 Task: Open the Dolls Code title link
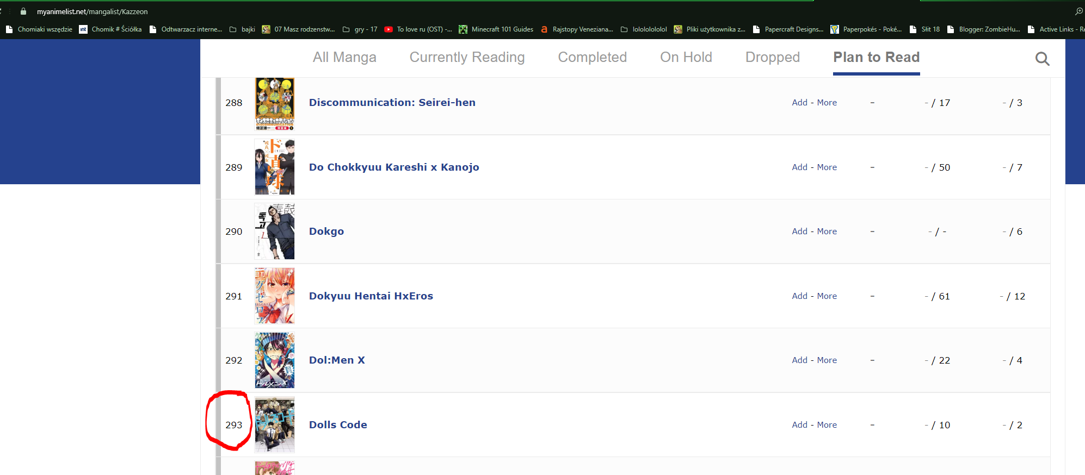[x=338, y=424]
